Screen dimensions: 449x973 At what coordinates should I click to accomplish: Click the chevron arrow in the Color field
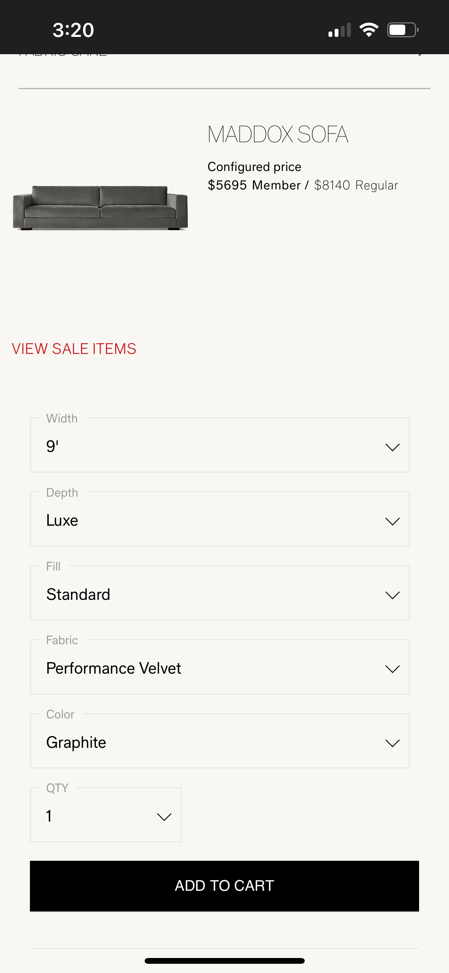392,743
